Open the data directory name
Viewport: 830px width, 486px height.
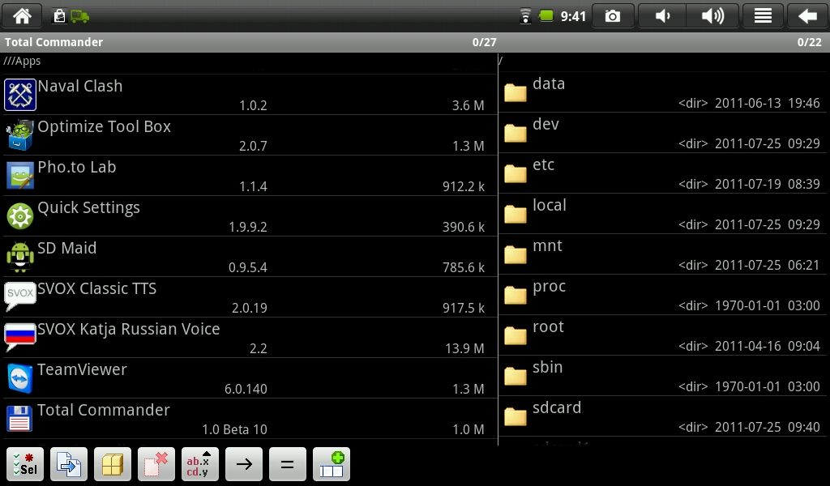pyautogui.click(x=549, y=83)
